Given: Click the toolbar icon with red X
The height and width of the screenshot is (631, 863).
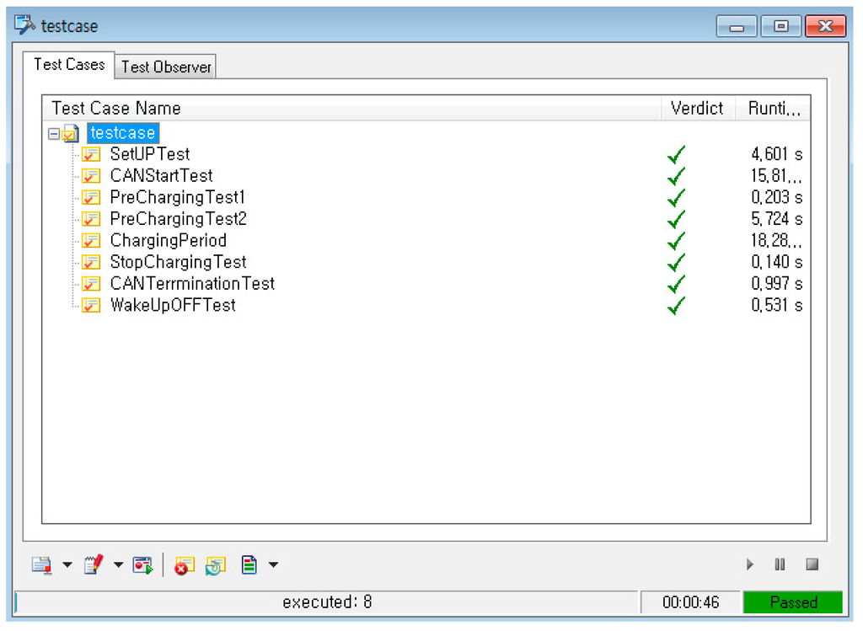Looking at the screenshot, I should pyautogui.click(x=183, y=565).
